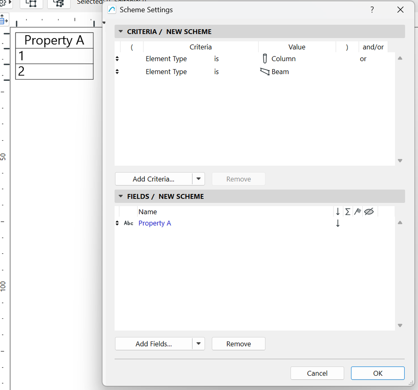
Task: Select the first Element Type criterion
Action: pyautogui.click(x=166, y=59)
